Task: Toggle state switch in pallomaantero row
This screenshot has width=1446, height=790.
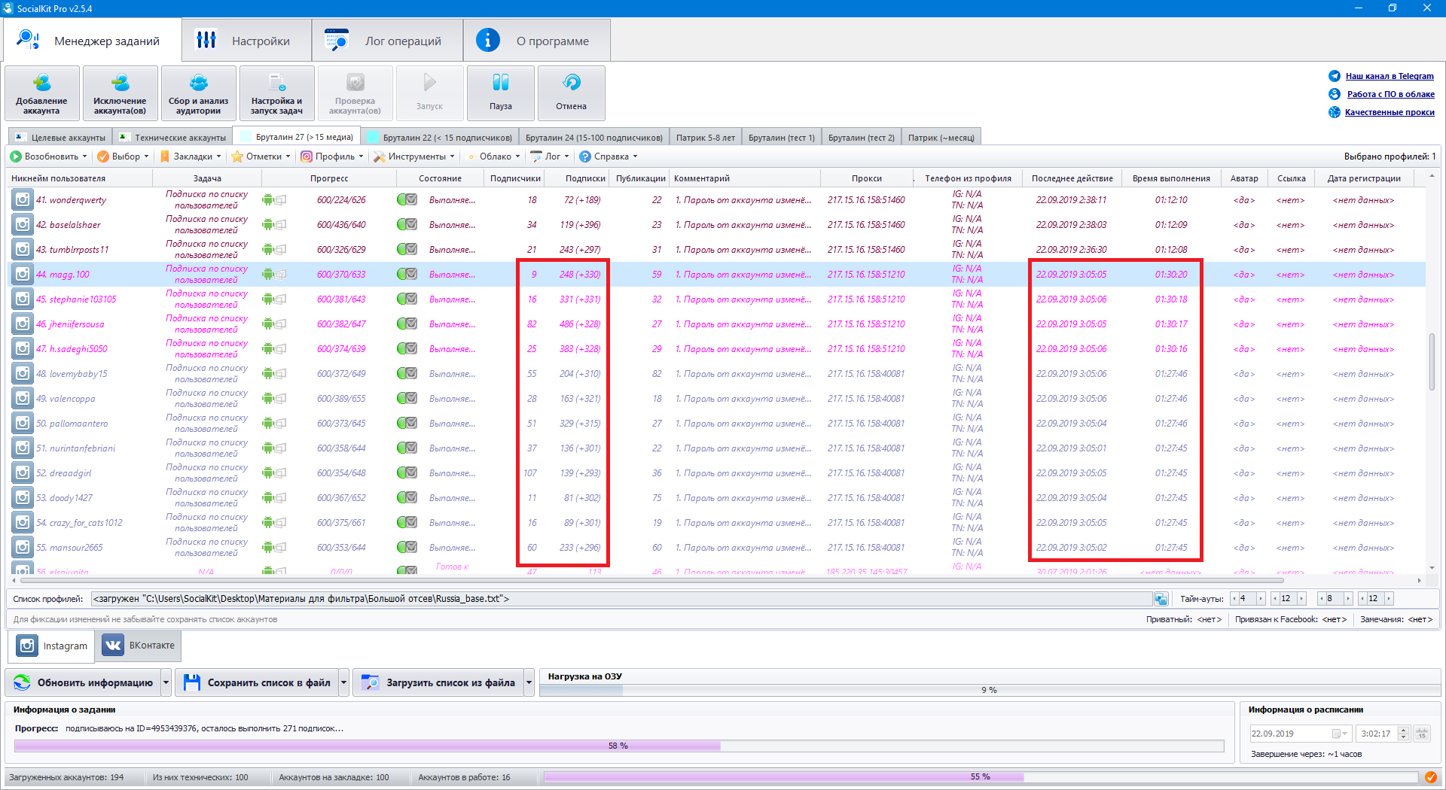Action: click(x=407, y=423)
